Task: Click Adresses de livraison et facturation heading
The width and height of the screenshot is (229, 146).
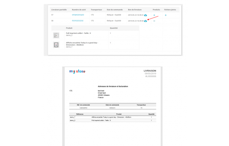Action: 113,86
